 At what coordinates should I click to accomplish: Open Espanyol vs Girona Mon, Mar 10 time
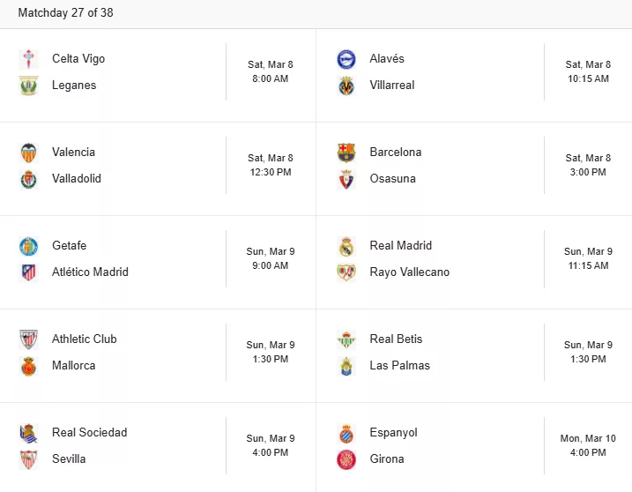point(588,445)
